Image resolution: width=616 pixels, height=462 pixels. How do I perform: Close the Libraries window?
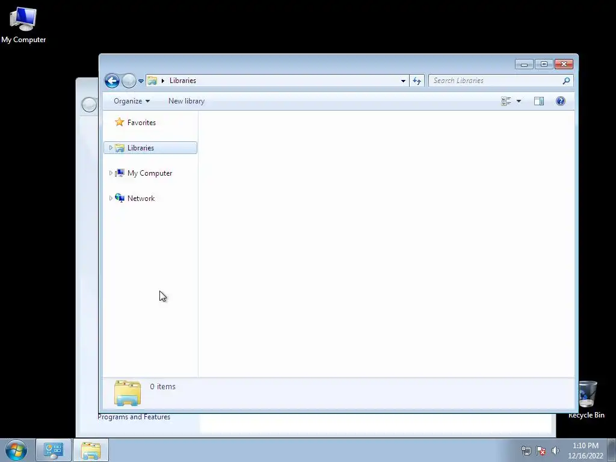564,64
